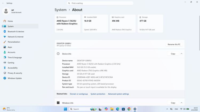This screenshot has height=112, width=200.
Task: Click the ENG language indicator
Action: (x=176, y=109)
